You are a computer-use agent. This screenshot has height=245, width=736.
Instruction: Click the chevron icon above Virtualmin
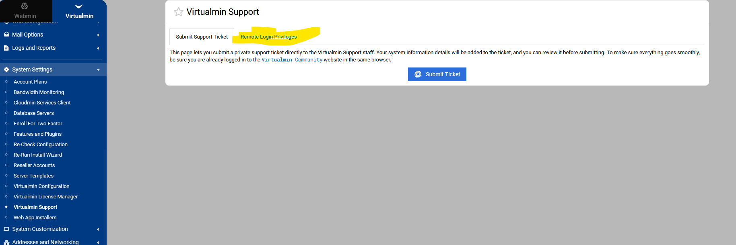[x=79, y=6]
